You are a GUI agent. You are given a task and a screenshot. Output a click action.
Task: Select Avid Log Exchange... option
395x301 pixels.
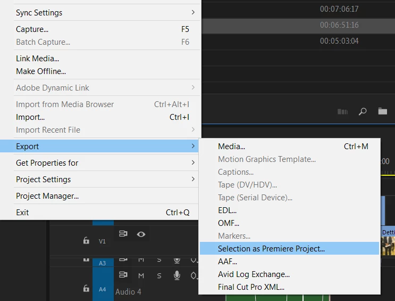click(289, 274)
